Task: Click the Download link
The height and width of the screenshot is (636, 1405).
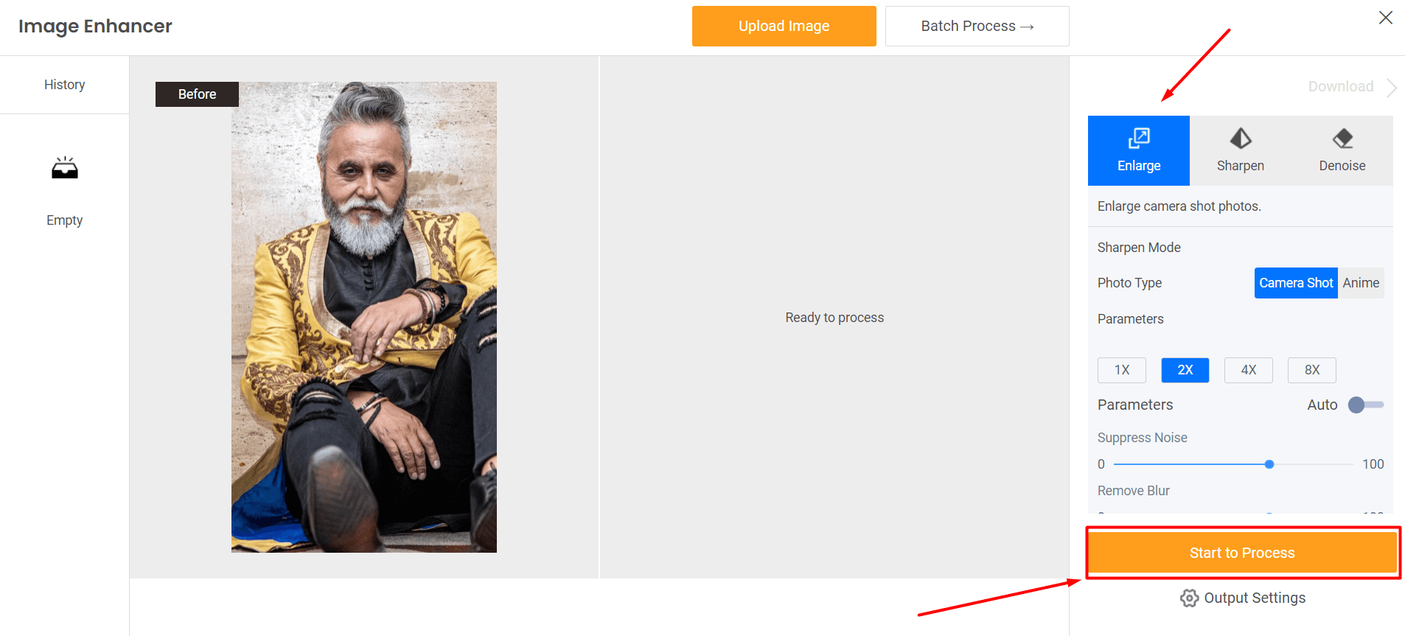Action: (x=1341, y=87)
